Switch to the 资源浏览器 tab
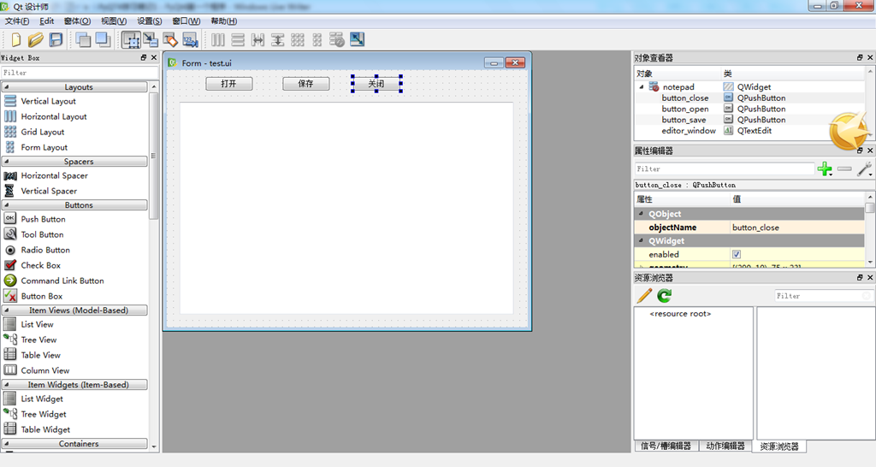This screenshot has width=876, height=467. pos(779,446)
